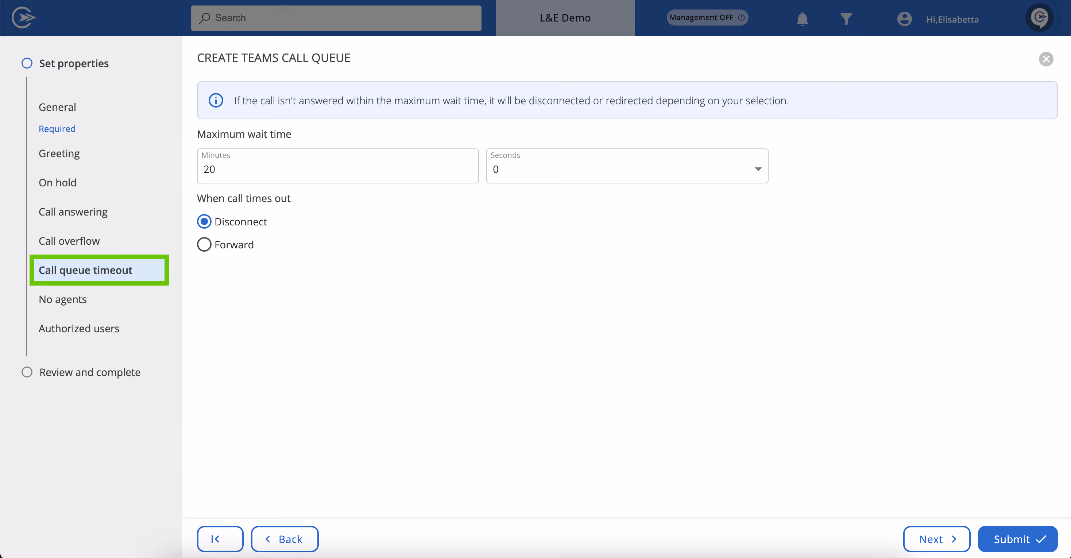Viewport: 1071px width, 558px height.
Task: Open the L&E Demo tenant selector
Action: (565, 18)
